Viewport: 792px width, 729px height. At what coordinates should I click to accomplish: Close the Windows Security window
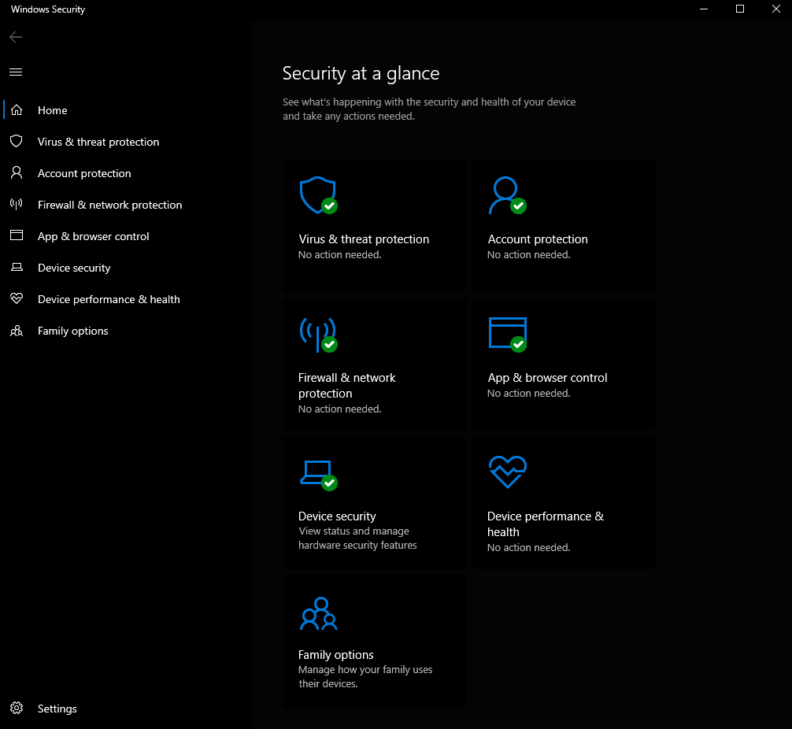point(775,9)
